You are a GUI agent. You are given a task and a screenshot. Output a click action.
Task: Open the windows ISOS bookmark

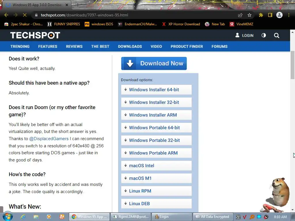pos(99,24)
